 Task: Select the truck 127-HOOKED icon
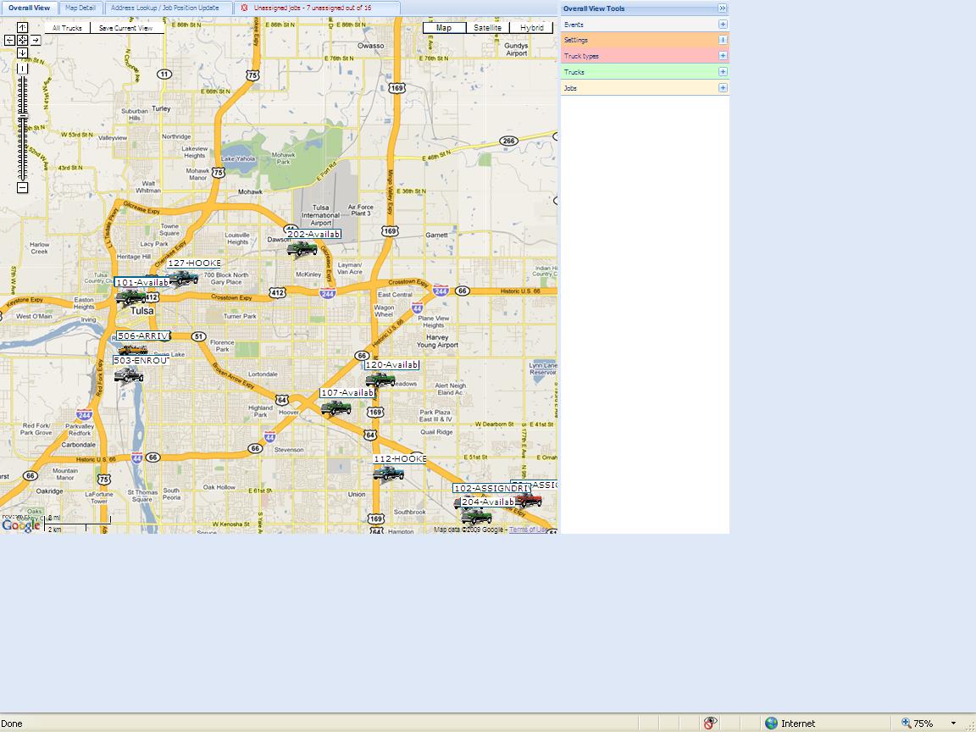click(183, 278)
